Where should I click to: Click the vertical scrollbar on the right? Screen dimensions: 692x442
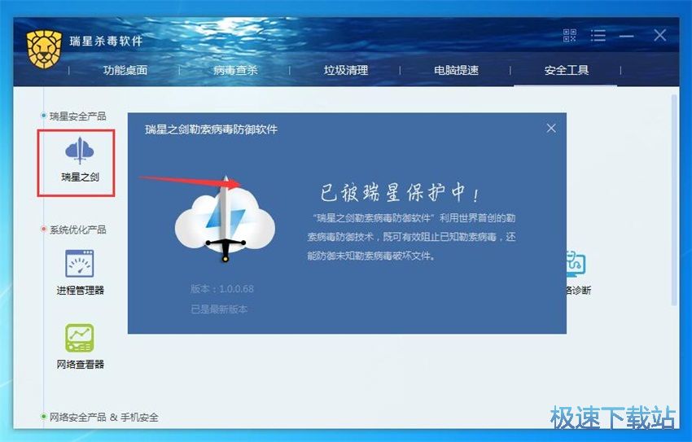click(674, 199)
